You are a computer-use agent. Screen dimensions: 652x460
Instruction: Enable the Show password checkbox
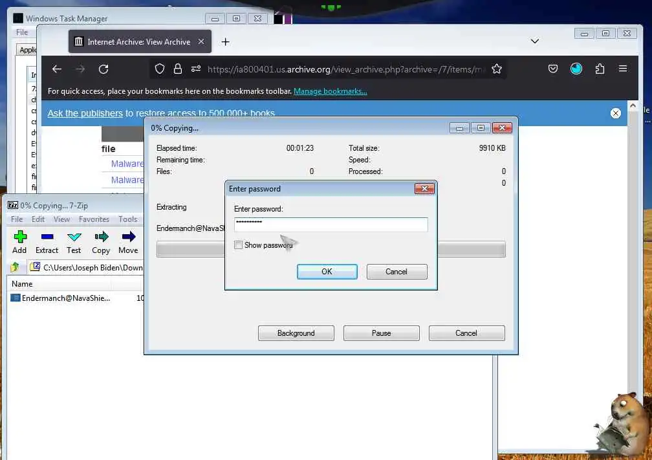click(238, 245)
